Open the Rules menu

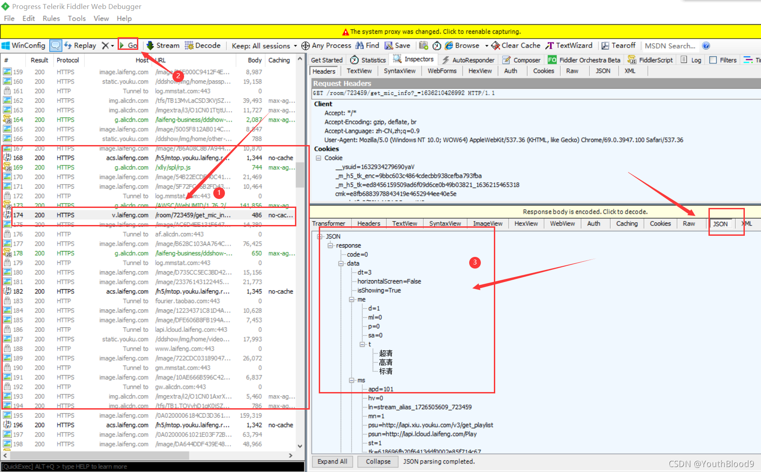51,18
